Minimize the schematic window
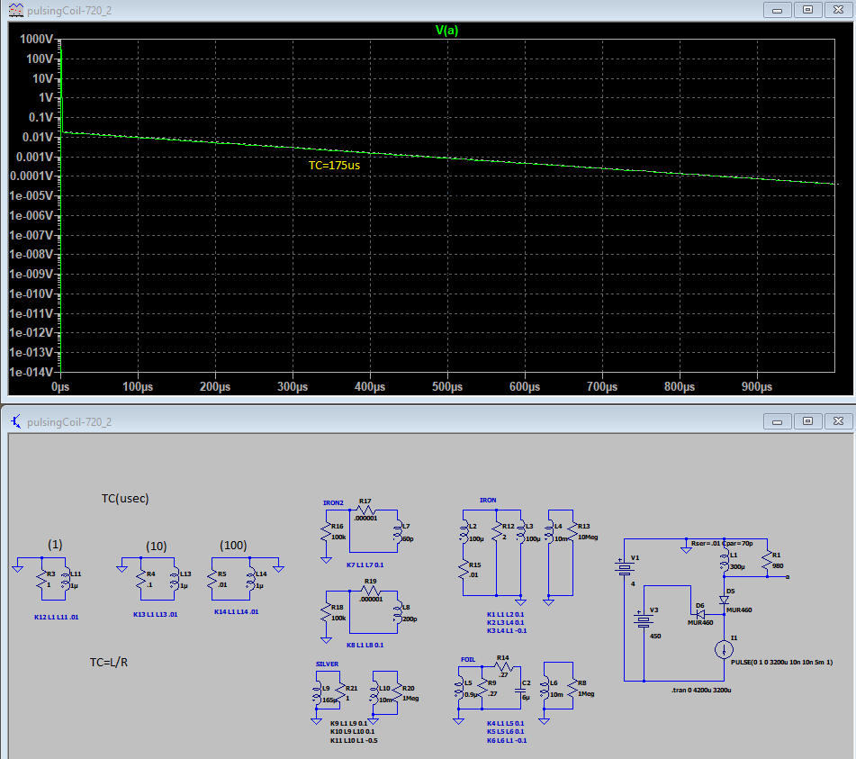The width and height of the screenshot is (856, 759). (x=779, y=420)
